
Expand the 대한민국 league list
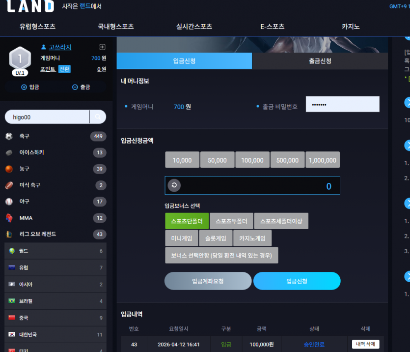click(x=55, y=334)
